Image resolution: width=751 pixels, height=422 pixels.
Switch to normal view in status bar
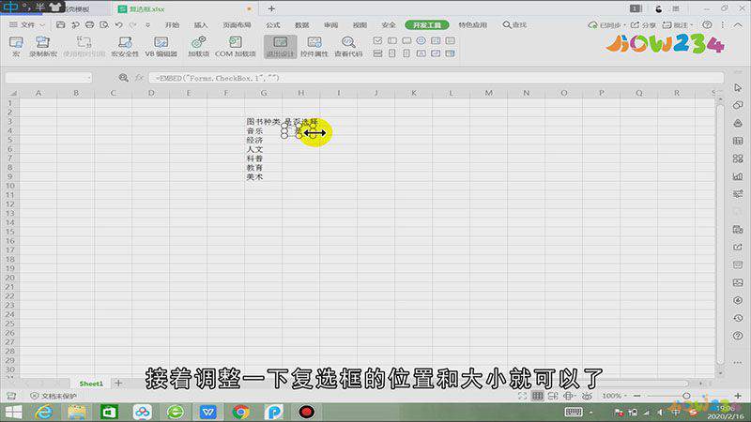pos(537,396)
